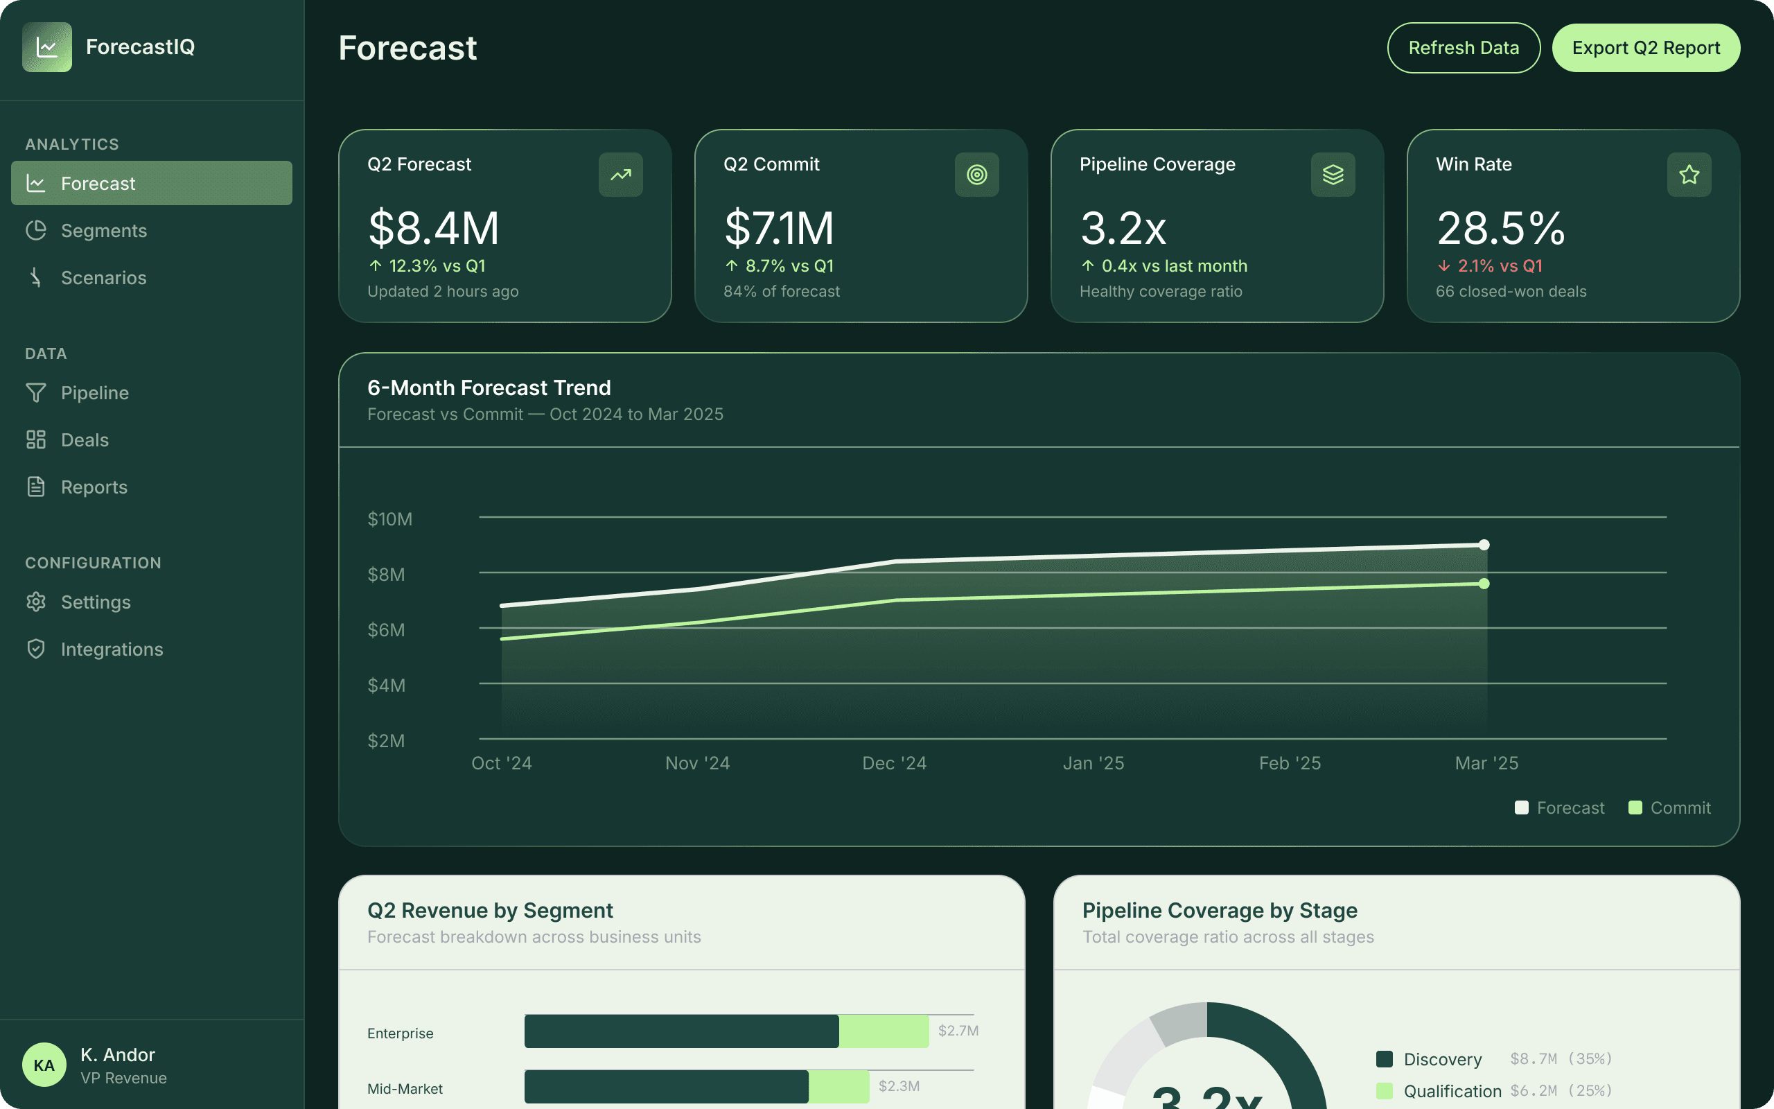The height and width of the screenshot is (1109, 1774).
Task: Click the Q2 Revenue by Segment title
Action: tap(490, 910)
